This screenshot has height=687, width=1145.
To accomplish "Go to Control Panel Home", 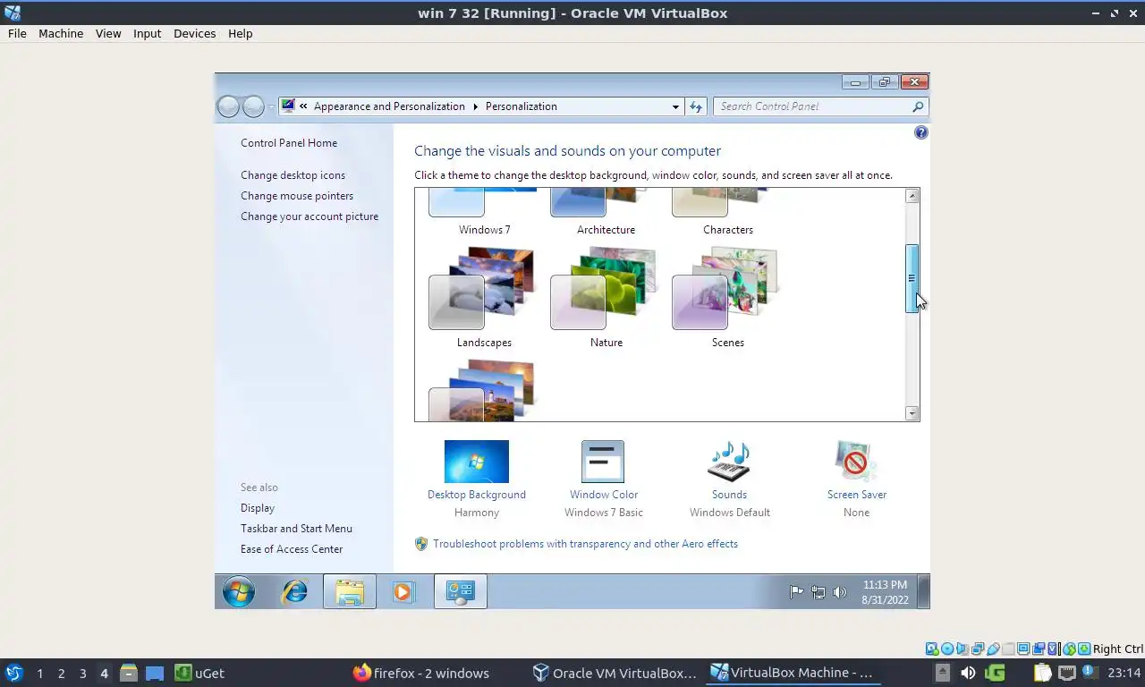I will coord(289,143).
